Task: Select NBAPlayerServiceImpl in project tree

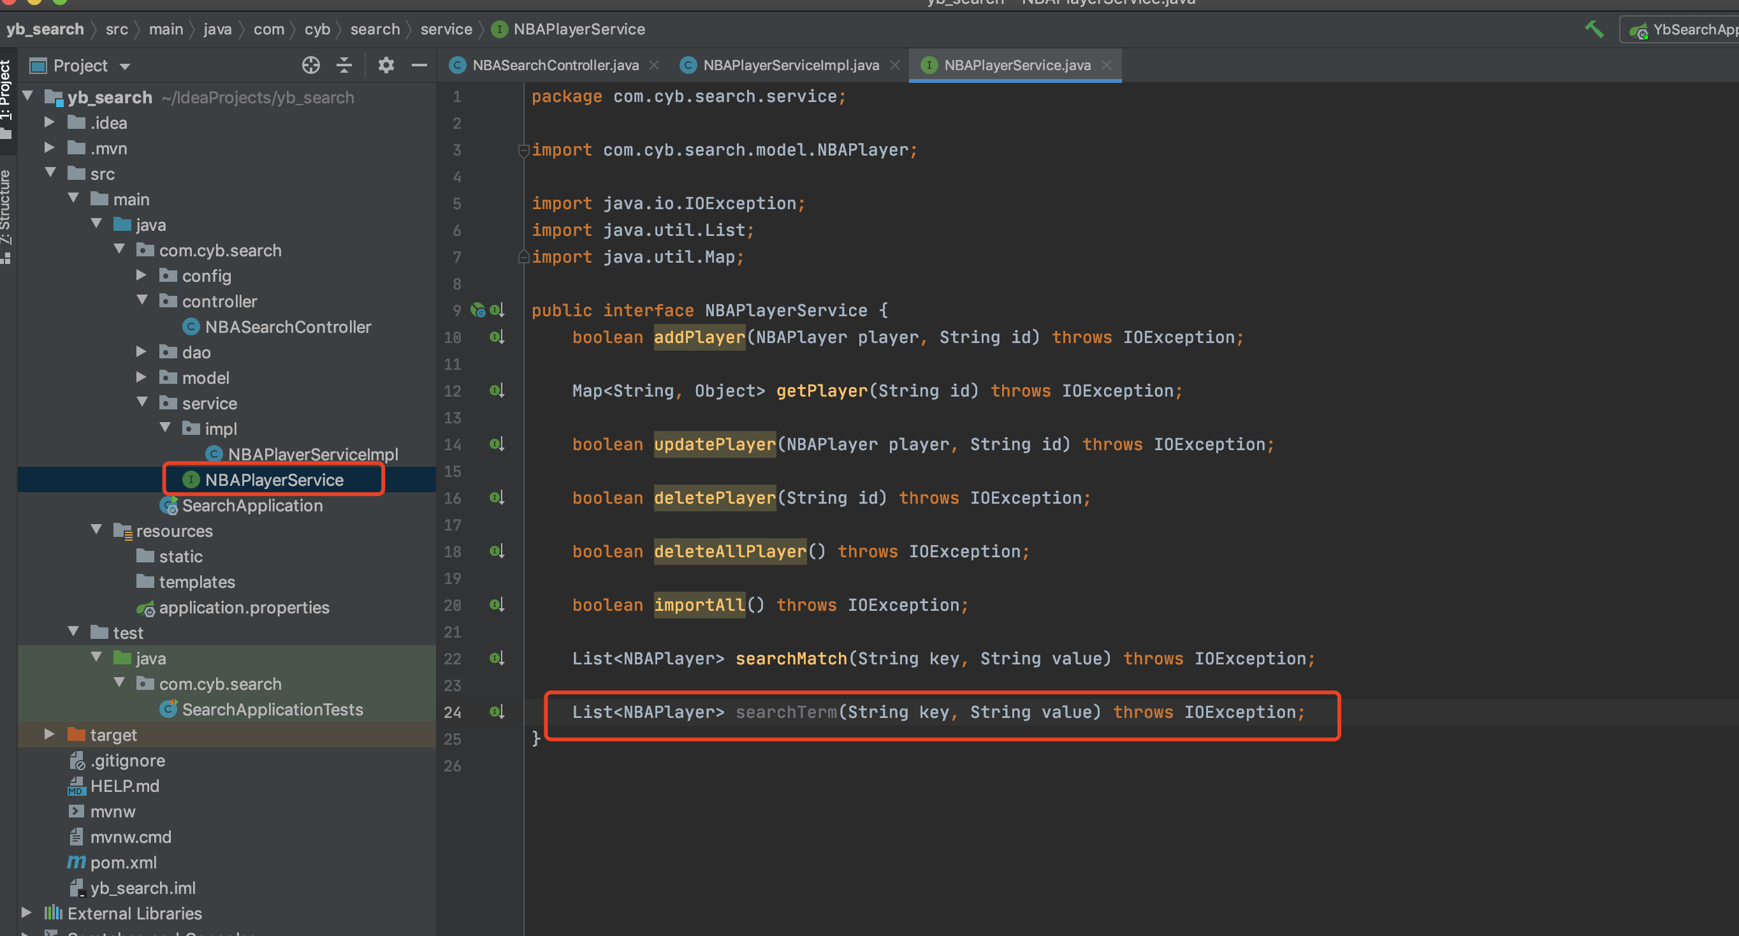Action: [312, 454]
